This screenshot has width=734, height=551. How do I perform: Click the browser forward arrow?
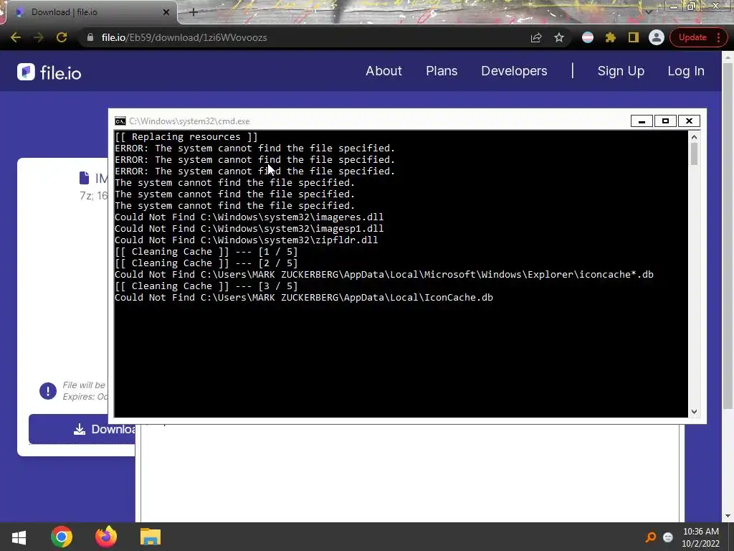[x=39, y=37]
